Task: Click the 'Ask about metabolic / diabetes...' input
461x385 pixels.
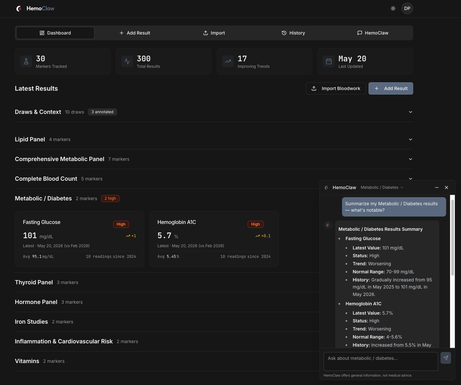Action: click(x=381, y=361)
